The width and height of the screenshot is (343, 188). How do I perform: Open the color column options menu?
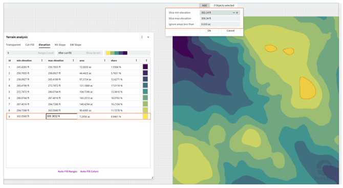coord(146,60)
